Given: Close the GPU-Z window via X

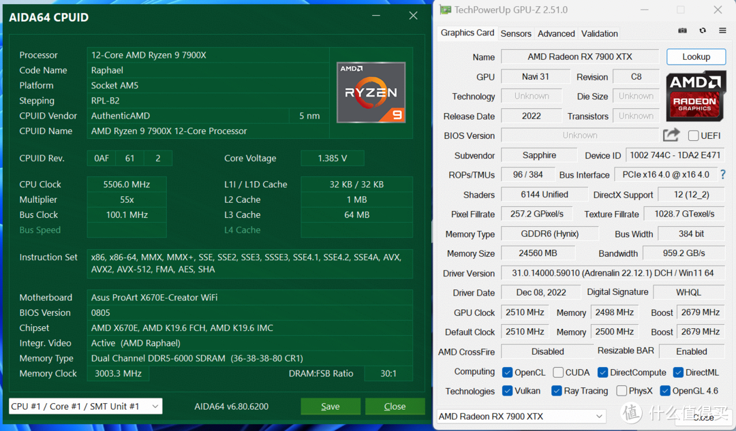Looking at the screenshot, I should 718,10.
